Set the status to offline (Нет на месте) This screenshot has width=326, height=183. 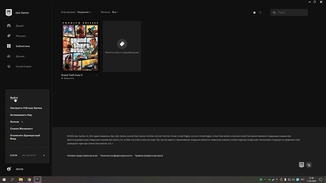tap(29, 156)
